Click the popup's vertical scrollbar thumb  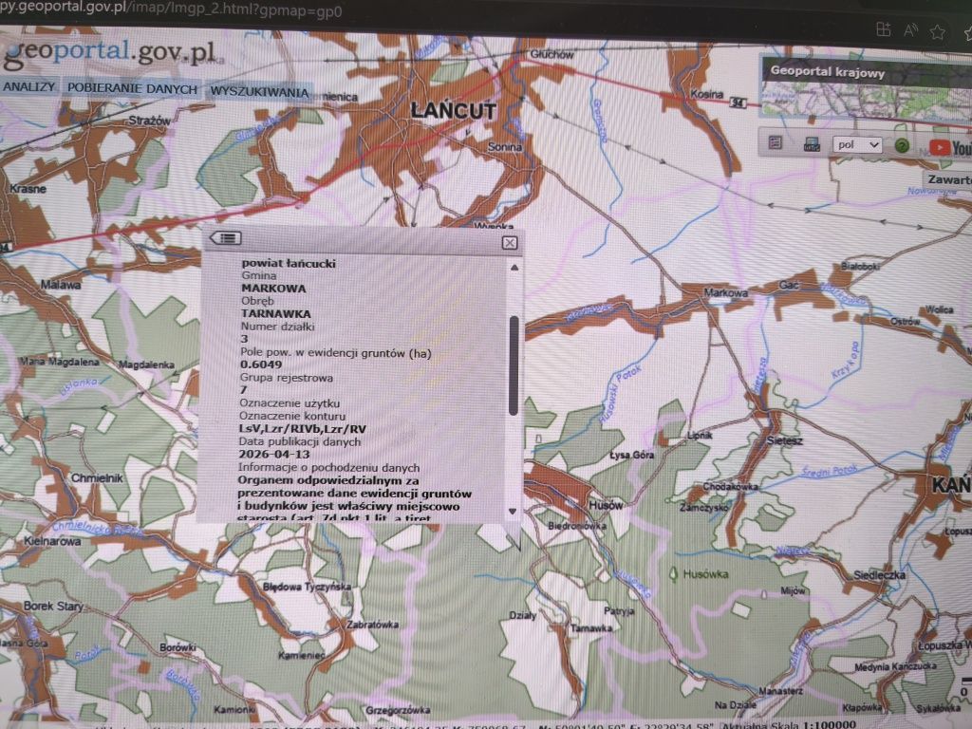(x=514, y=365)
